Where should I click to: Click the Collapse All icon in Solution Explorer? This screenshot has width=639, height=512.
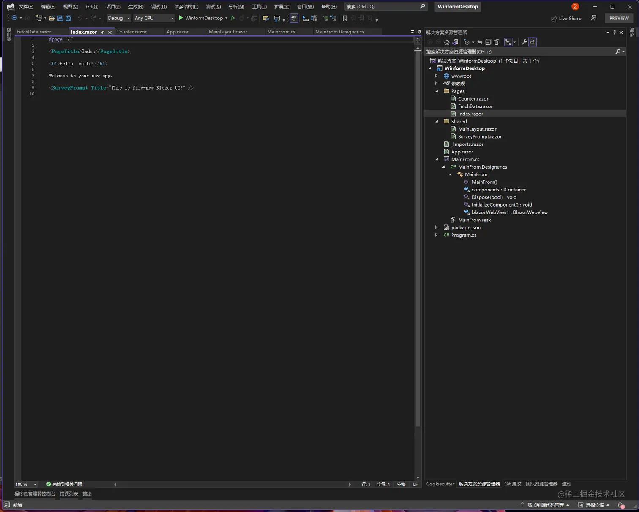(x=488, y=42)
